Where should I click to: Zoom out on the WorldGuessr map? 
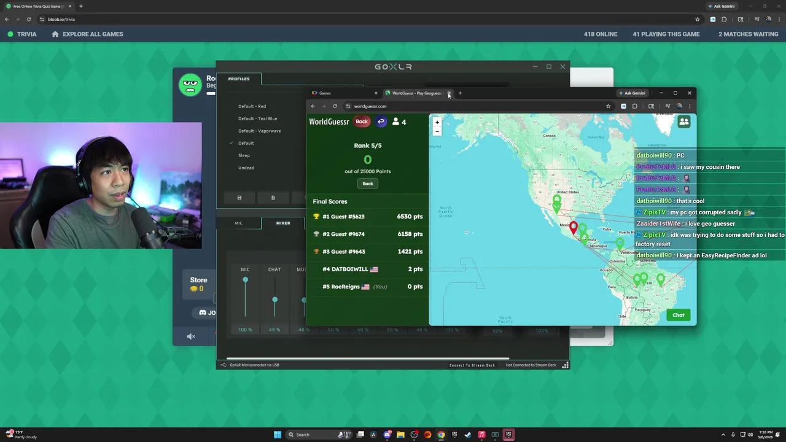(437, 131)
